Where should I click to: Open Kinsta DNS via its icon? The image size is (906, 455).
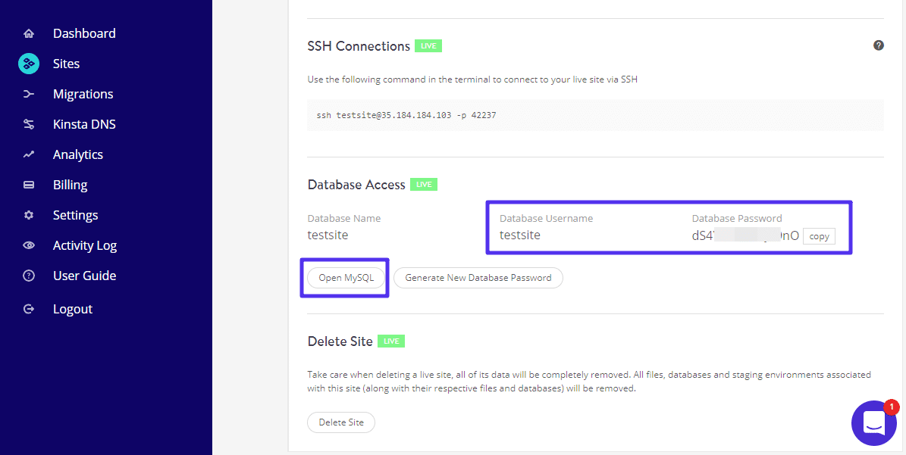point(27,123)
